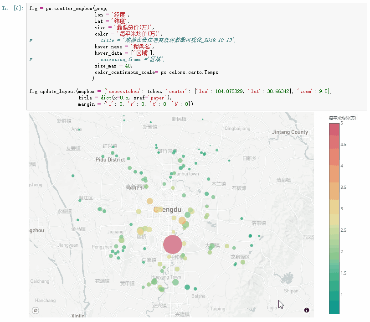Click the colorbar title 每平米均价(万)
Screen dimensions: 370x322
[x=342, y=118]
